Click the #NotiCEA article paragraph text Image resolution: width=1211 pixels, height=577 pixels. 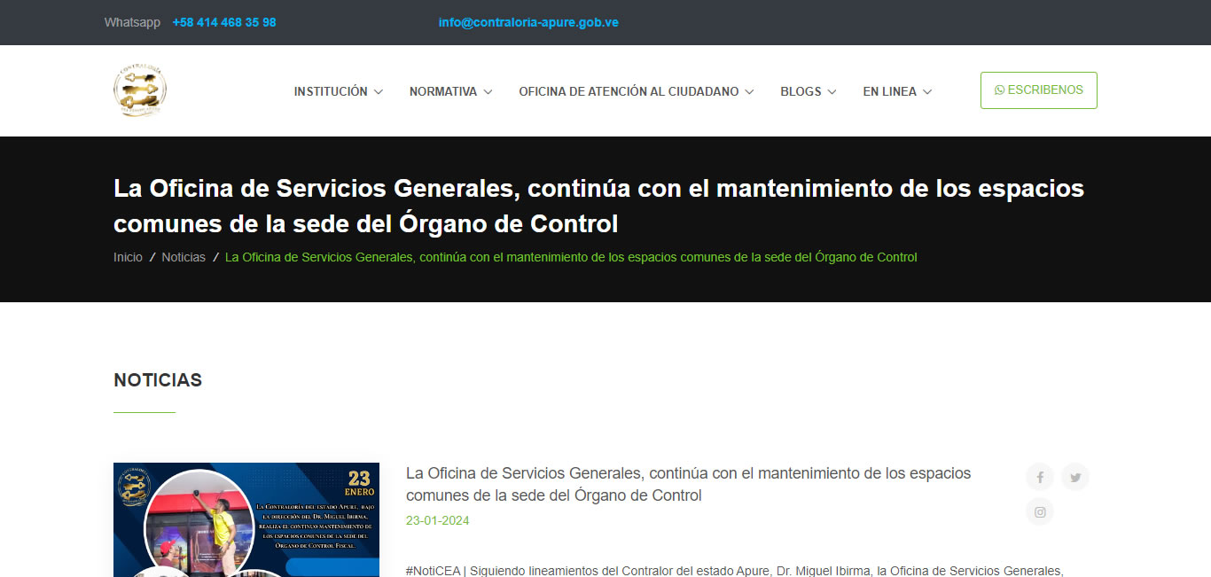coord(735,571)
